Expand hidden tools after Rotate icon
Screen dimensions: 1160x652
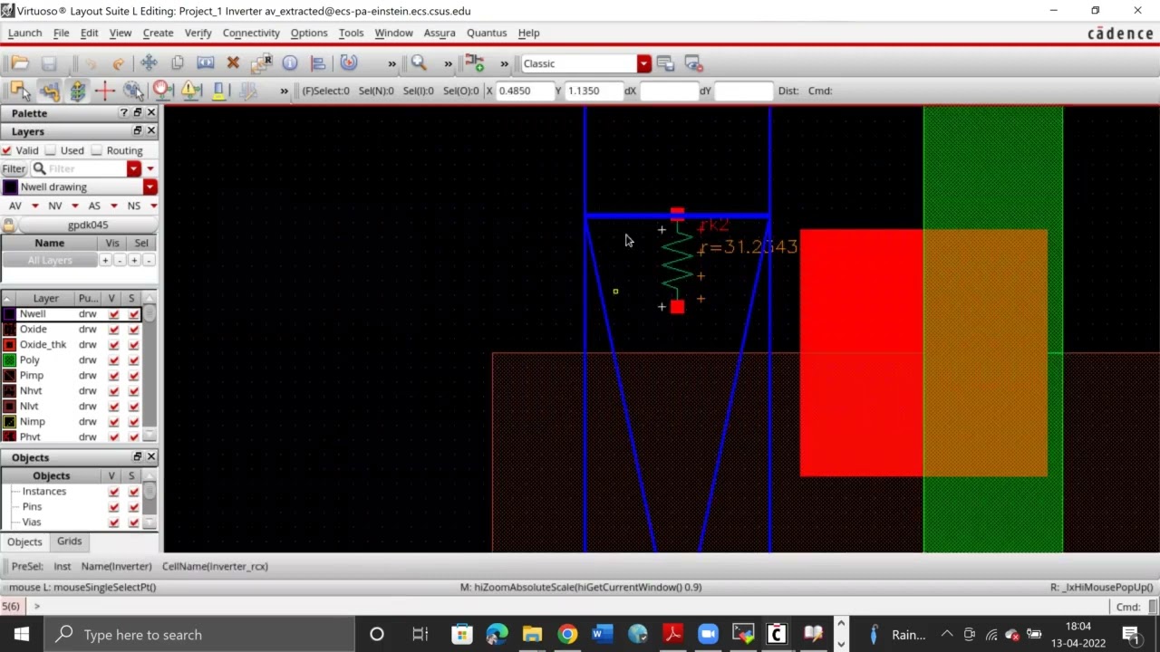(x=391, y=63)
